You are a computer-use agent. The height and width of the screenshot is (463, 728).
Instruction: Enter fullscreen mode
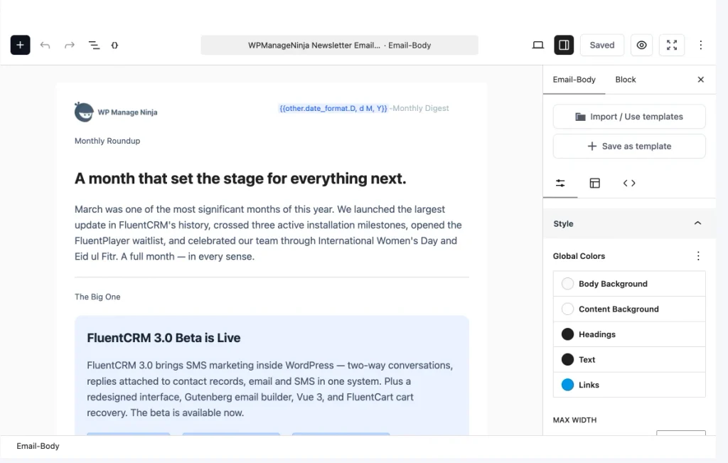671,45
